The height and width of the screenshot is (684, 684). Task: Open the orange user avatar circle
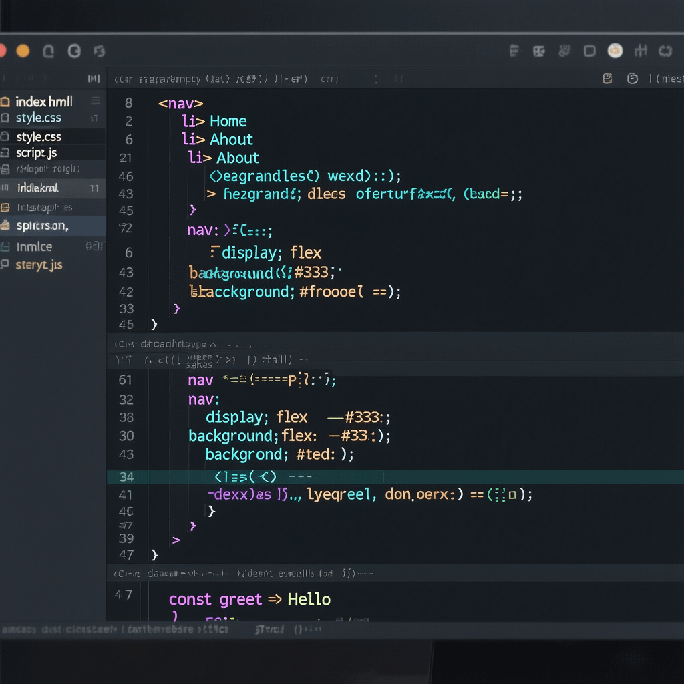[x=615, y=51]
